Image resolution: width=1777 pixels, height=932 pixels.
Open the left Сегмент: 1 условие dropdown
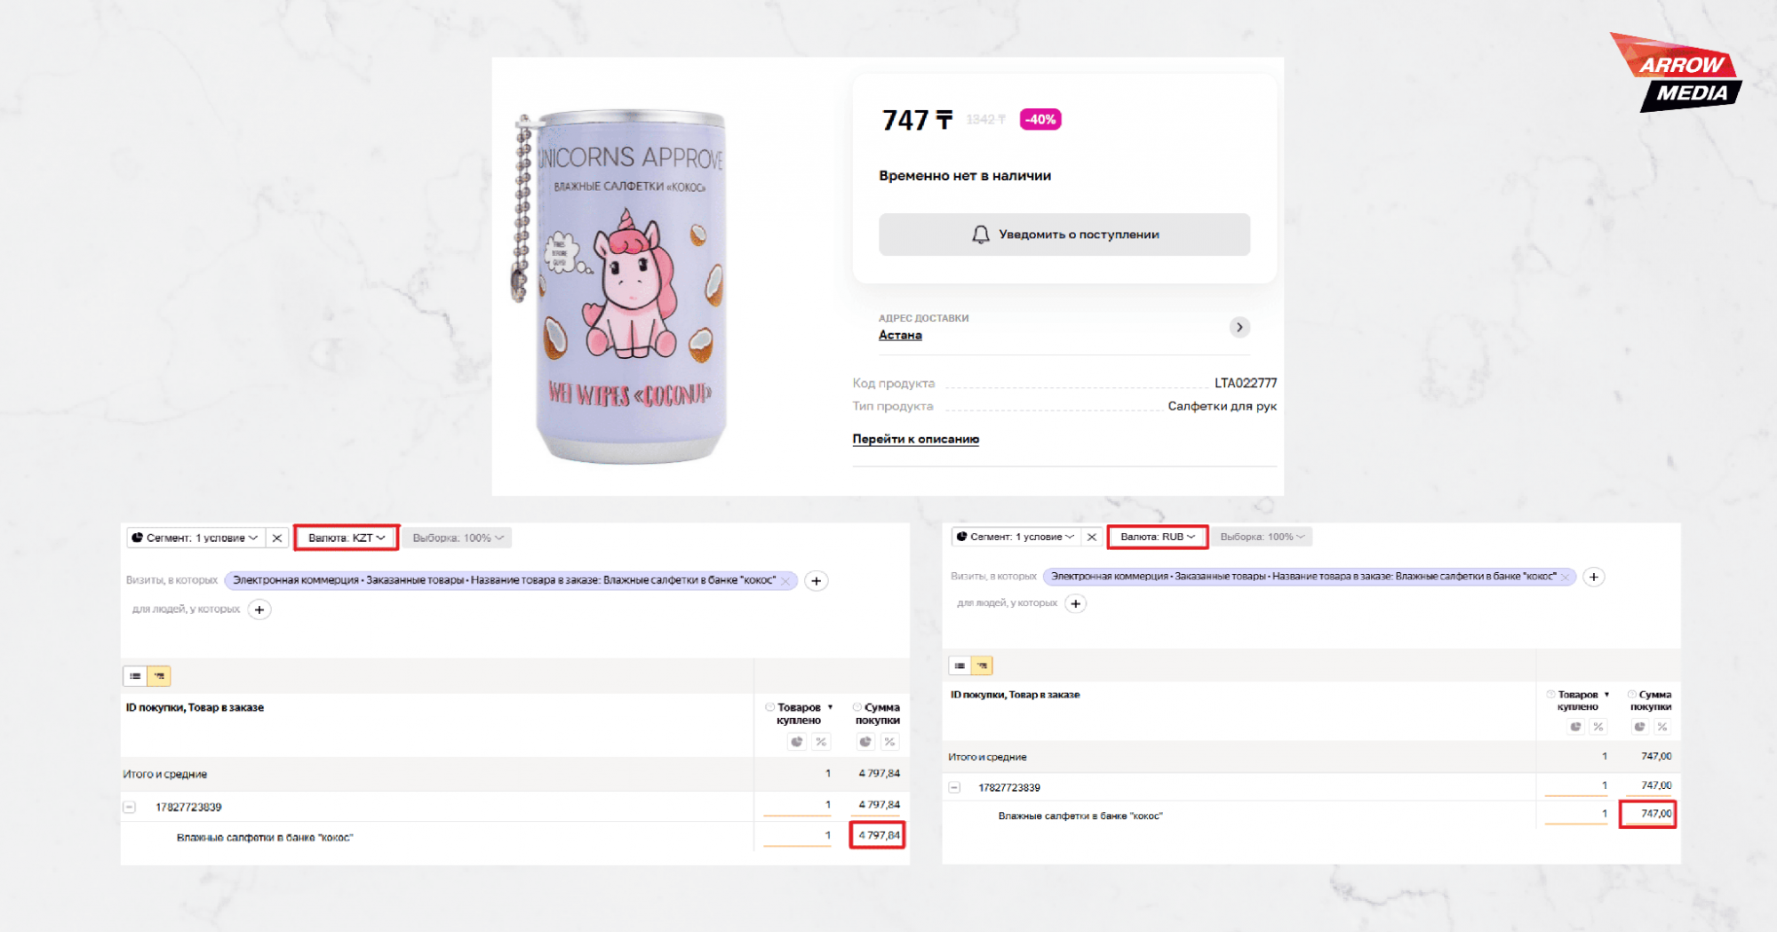coord(195,538)
